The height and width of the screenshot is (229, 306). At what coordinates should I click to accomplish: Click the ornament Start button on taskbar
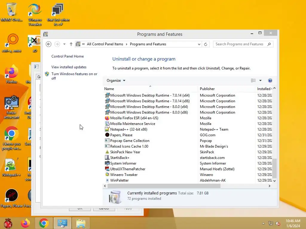click(8, 223)
